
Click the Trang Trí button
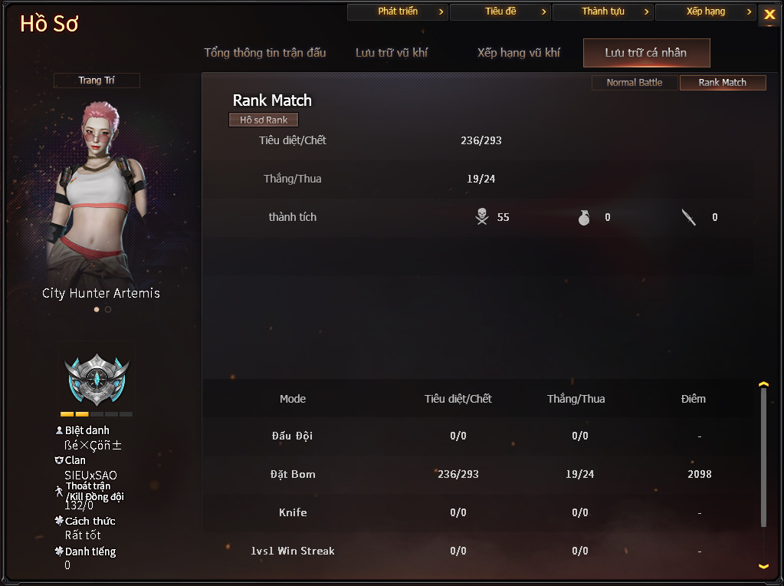[97, 81]
